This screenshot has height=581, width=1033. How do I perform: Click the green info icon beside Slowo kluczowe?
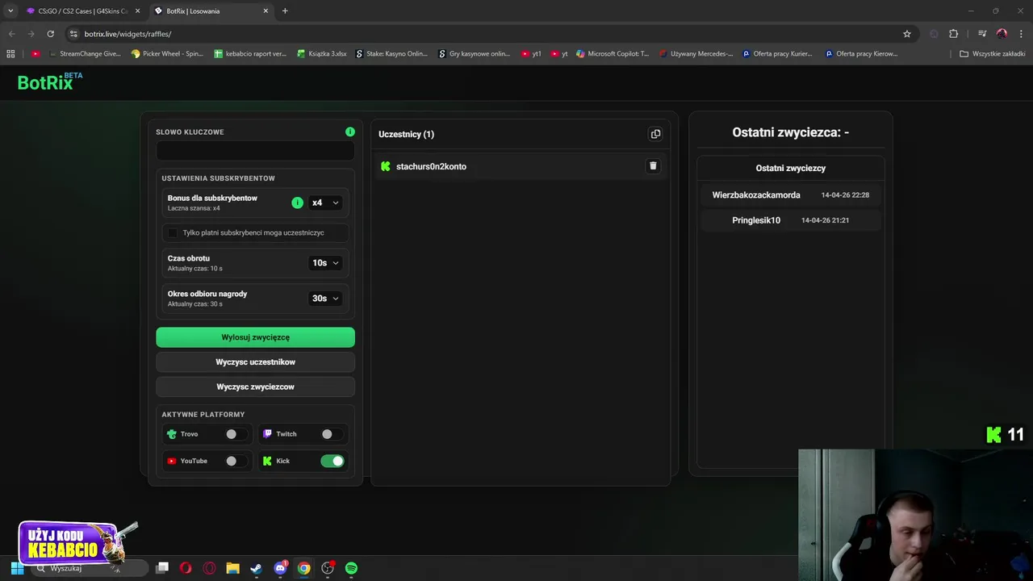[x=350, y=132]
